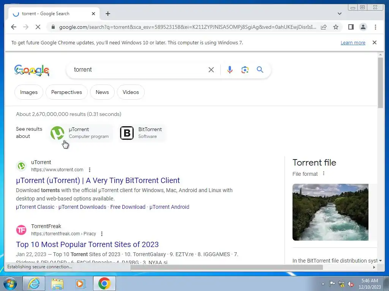Open Chrome's three-dot menu

[x=375, y=27]
